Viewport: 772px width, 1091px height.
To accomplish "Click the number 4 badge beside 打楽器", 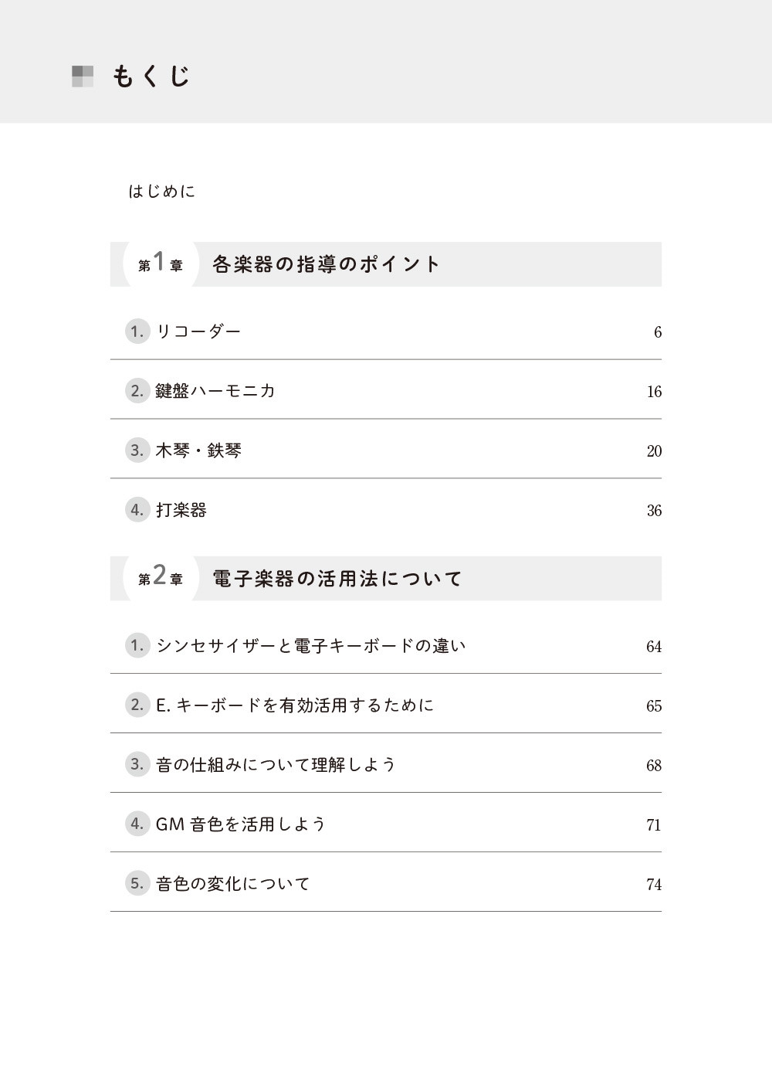I will [x=137, y=510].
